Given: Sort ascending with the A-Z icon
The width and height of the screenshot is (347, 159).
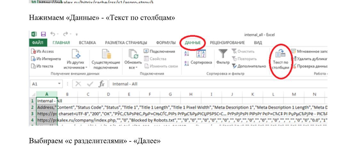Looking at the screenshot, I should [x=187, y=54].
